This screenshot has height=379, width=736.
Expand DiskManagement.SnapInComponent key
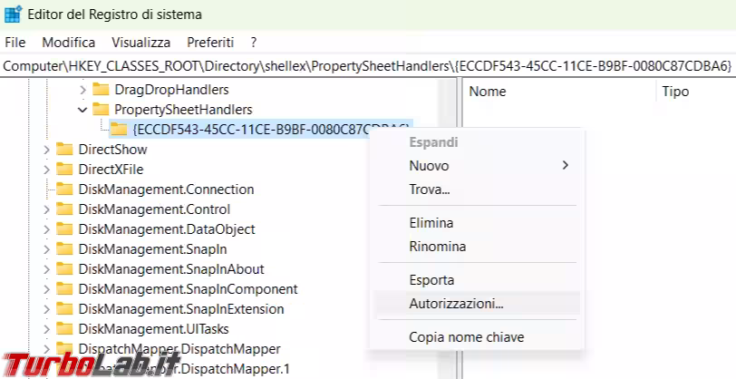[46, 289]
